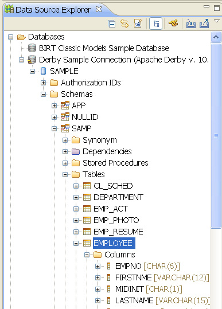Collapse the Derby Sample Connection node
Screen dimensions: 222x309
[21, 60]
